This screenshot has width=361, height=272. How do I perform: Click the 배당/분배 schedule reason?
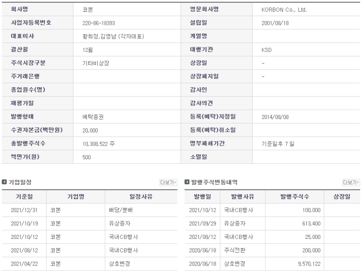click(120, 210)
